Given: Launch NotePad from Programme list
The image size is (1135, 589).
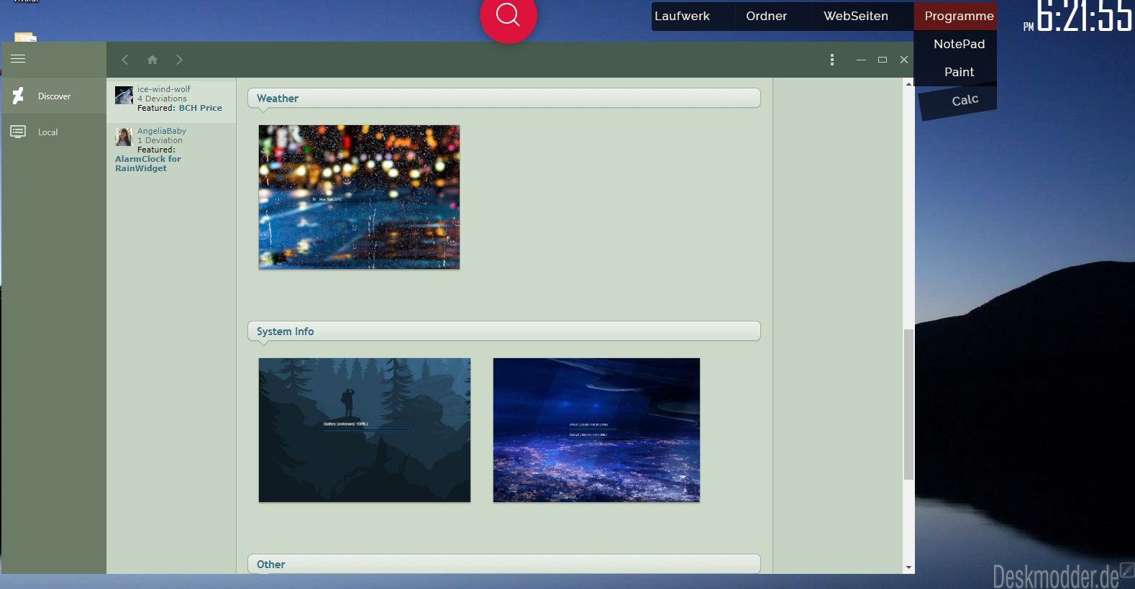Looking at the screenshot, I should (959, 44).
